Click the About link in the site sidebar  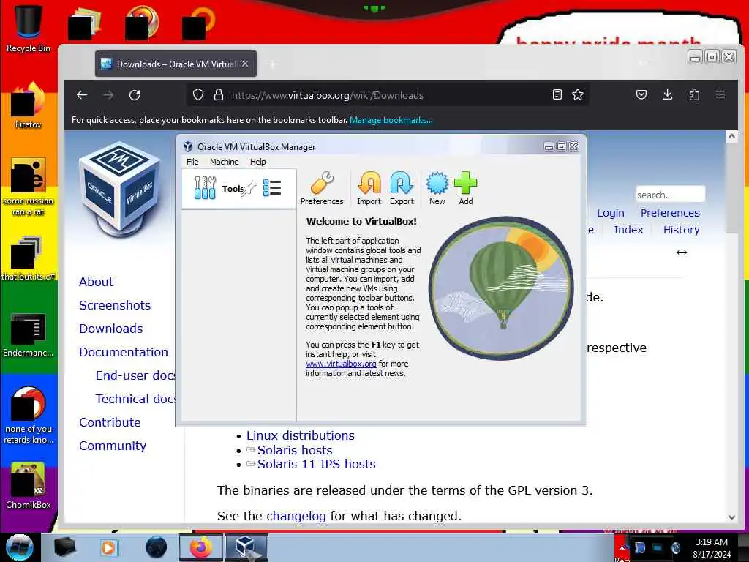(96, 282)
